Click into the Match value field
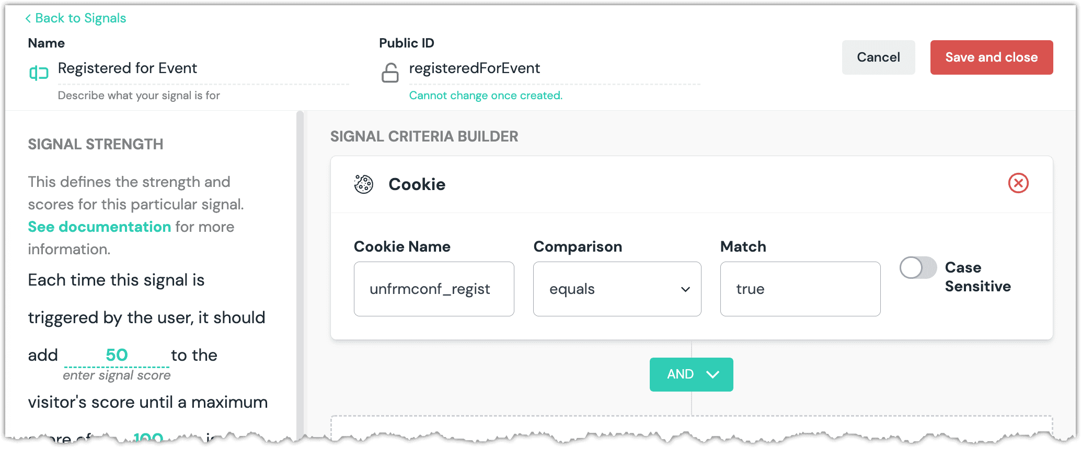 click(x=800, y=289)
